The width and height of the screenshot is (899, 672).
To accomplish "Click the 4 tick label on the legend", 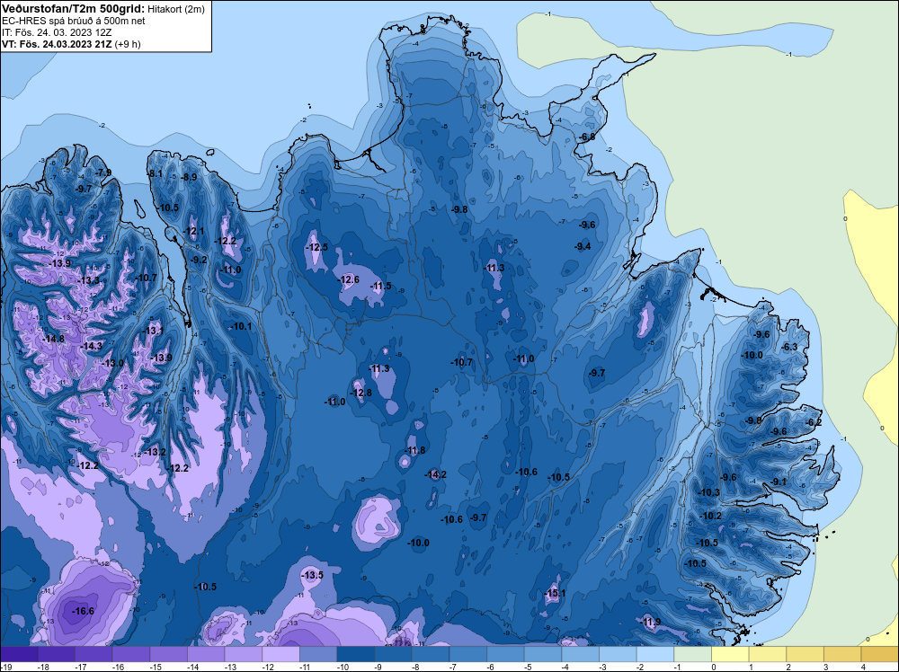I will [x=863, y=667].
